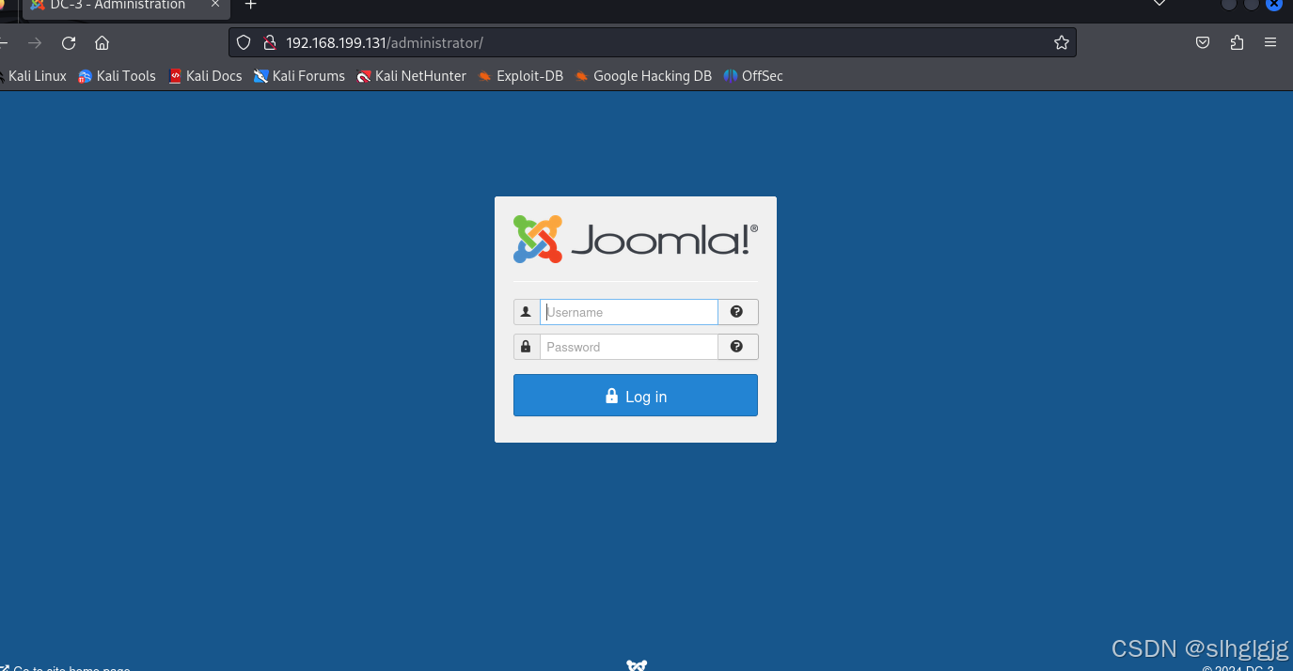Open the Kali Docs bookmark
This screenshot has height=671, width=1293.
[x=205, y=76]
